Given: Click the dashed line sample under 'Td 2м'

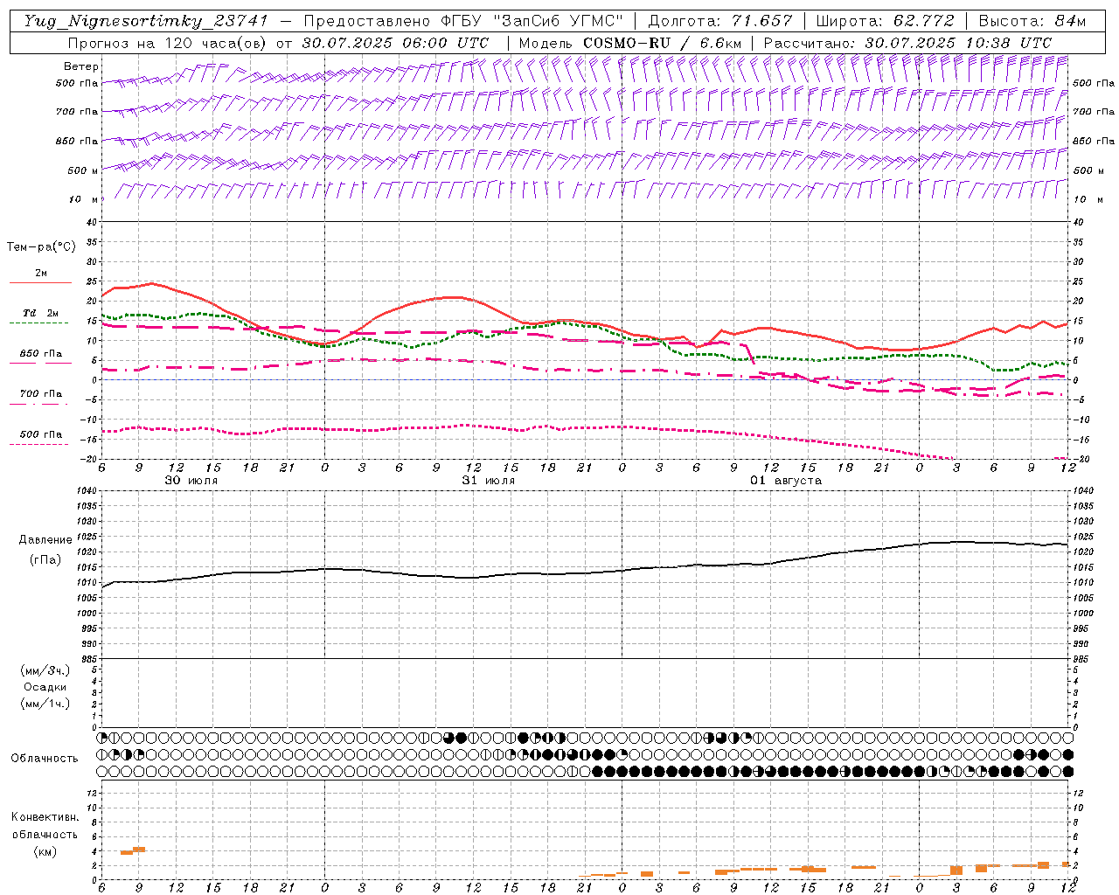Looking at the screenshot, I should tap(38, 323).
